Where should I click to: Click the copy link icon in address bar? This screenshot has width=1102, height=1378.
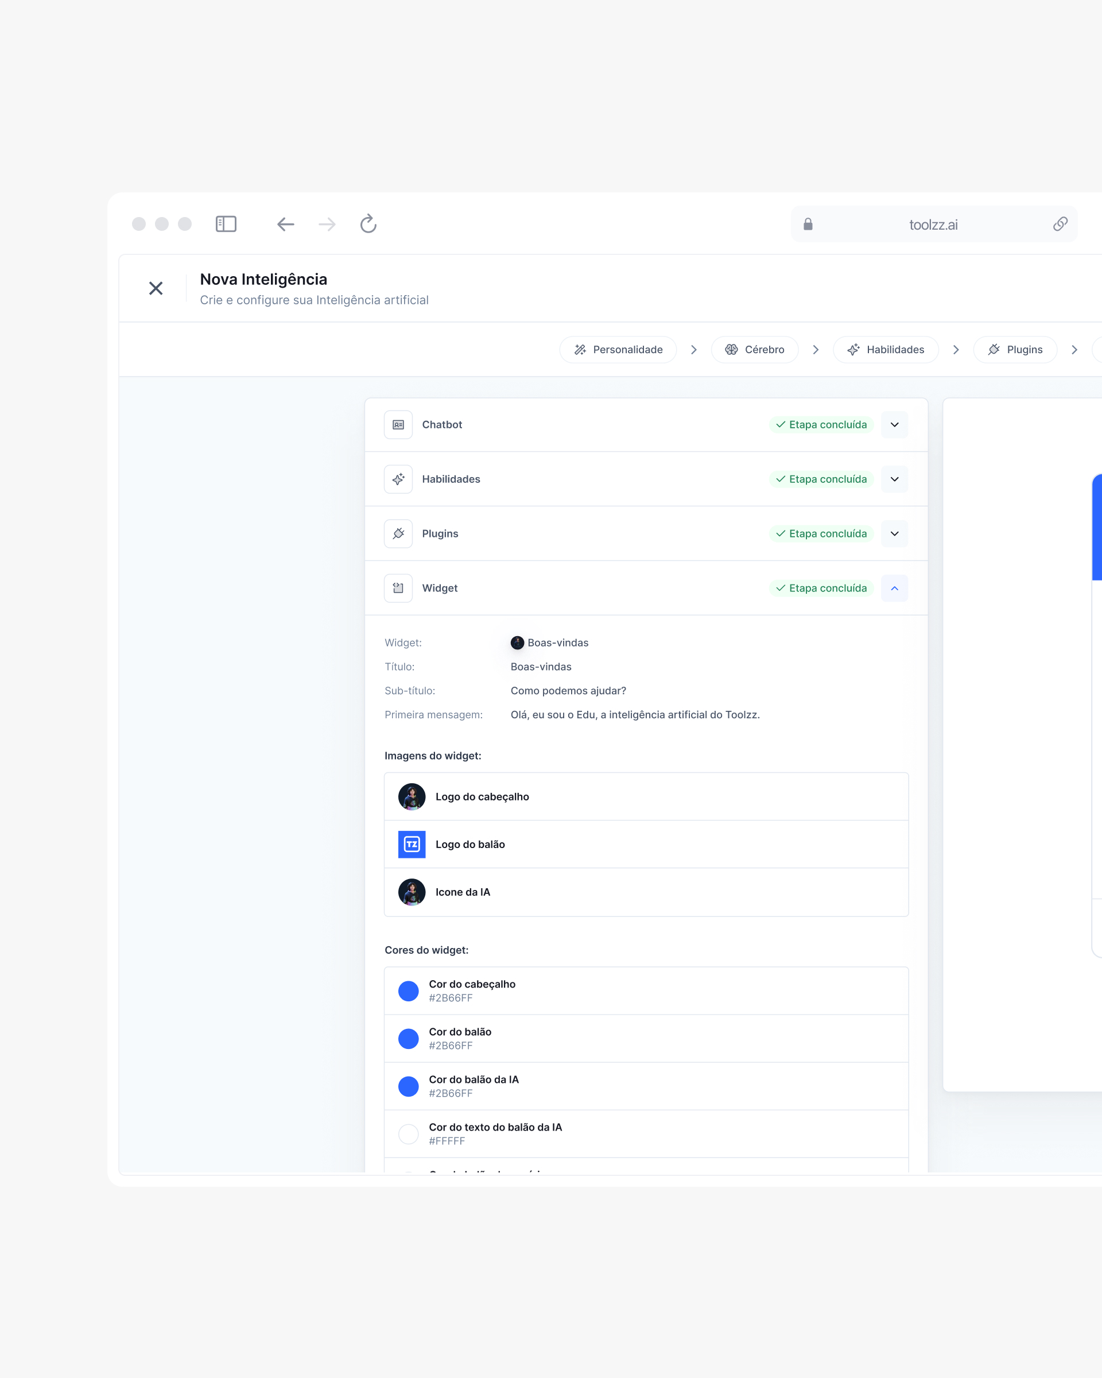point(1060,224)
